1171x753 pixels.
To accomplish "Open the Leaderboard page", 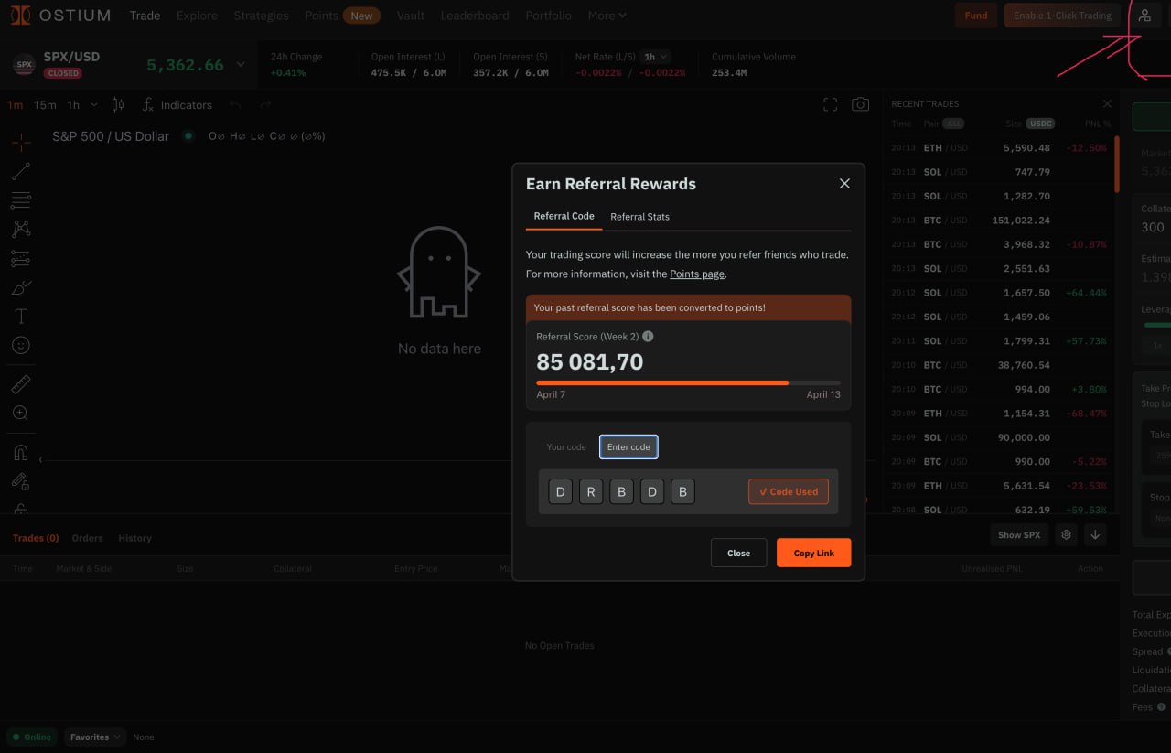I will pos(474,16).
